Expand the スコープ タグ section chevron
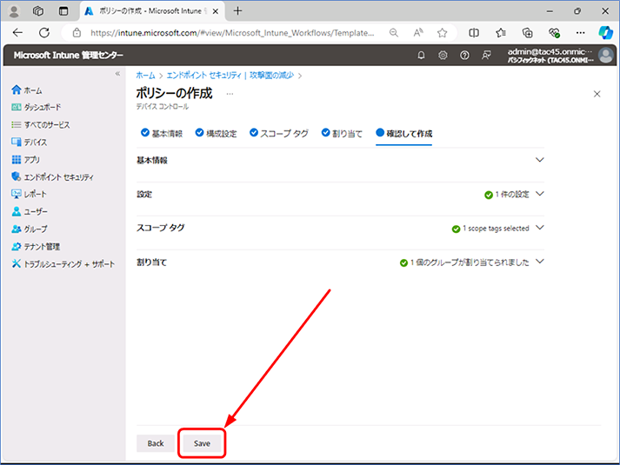Screen dimensions: 620x465 [540, 228]
